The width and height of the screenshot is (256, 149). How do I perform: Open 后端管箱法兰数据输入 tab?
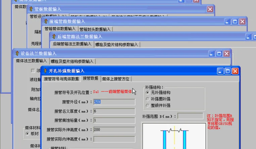(72, 44)
